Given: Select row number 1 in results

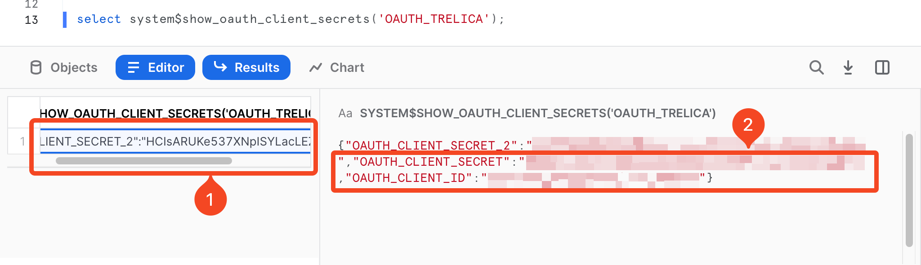Looking at the screenshot, I should click(x=22, y=141).
